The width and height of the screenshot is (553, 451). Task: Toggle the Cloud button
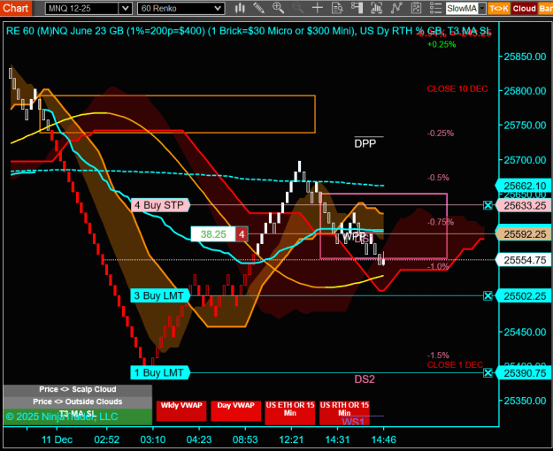click(524, 9)
